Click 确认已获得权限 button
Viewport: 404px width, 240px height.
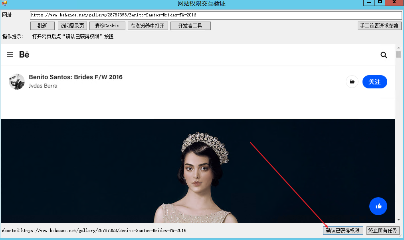[343, 230]
